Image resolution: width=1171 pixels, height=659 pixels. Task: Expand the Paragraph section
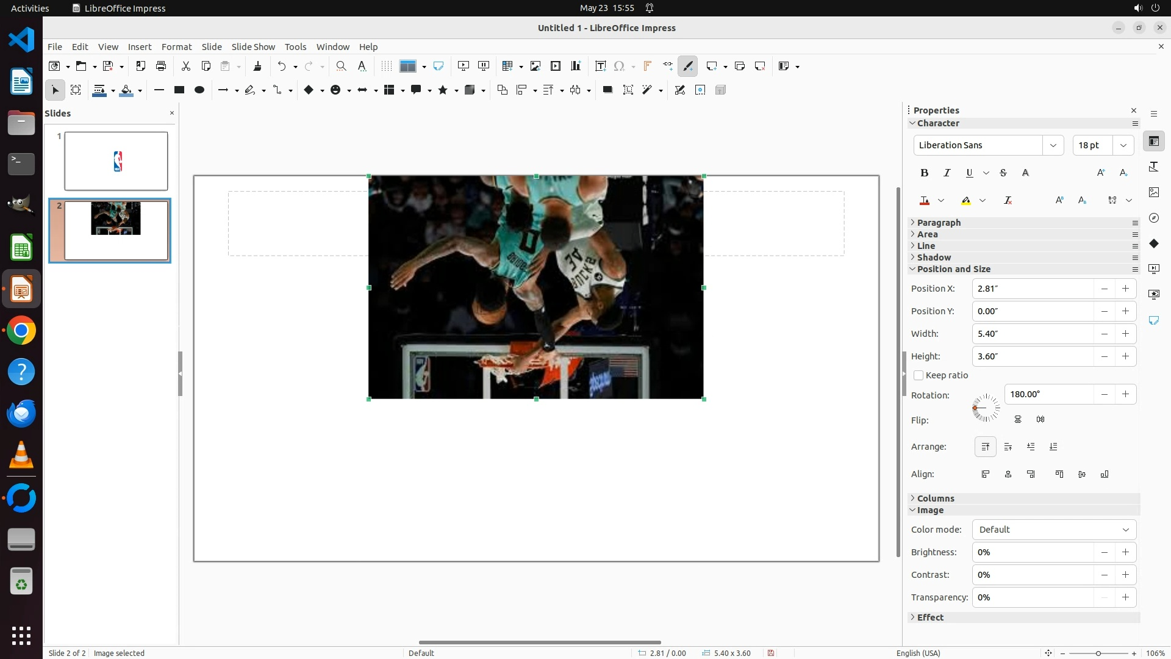pyautogui.click(x=939, y=223)
